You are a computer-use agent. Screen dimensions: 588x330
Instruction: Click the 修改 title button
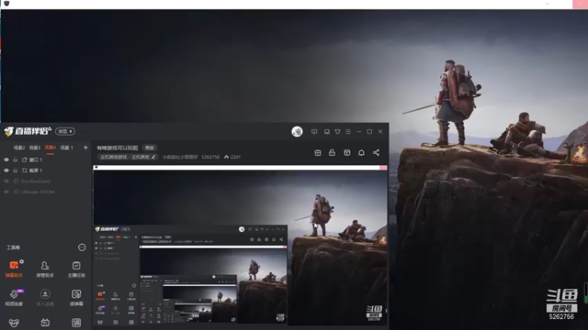click(x=150, y=148)
